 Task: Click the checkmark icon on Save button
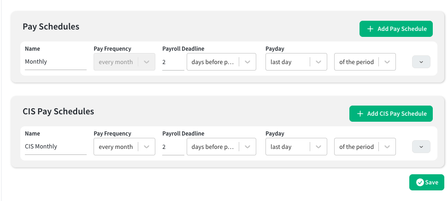click(x=420, y=183)
